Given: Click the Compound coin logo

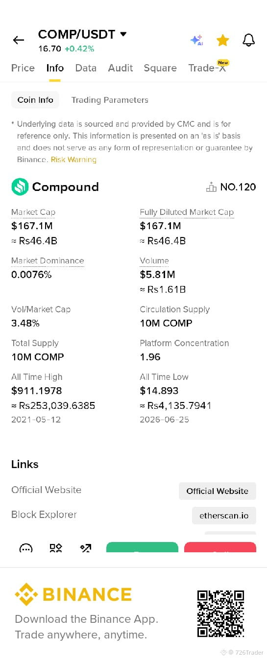Looking at the screenshot, I should click(20, 187).
